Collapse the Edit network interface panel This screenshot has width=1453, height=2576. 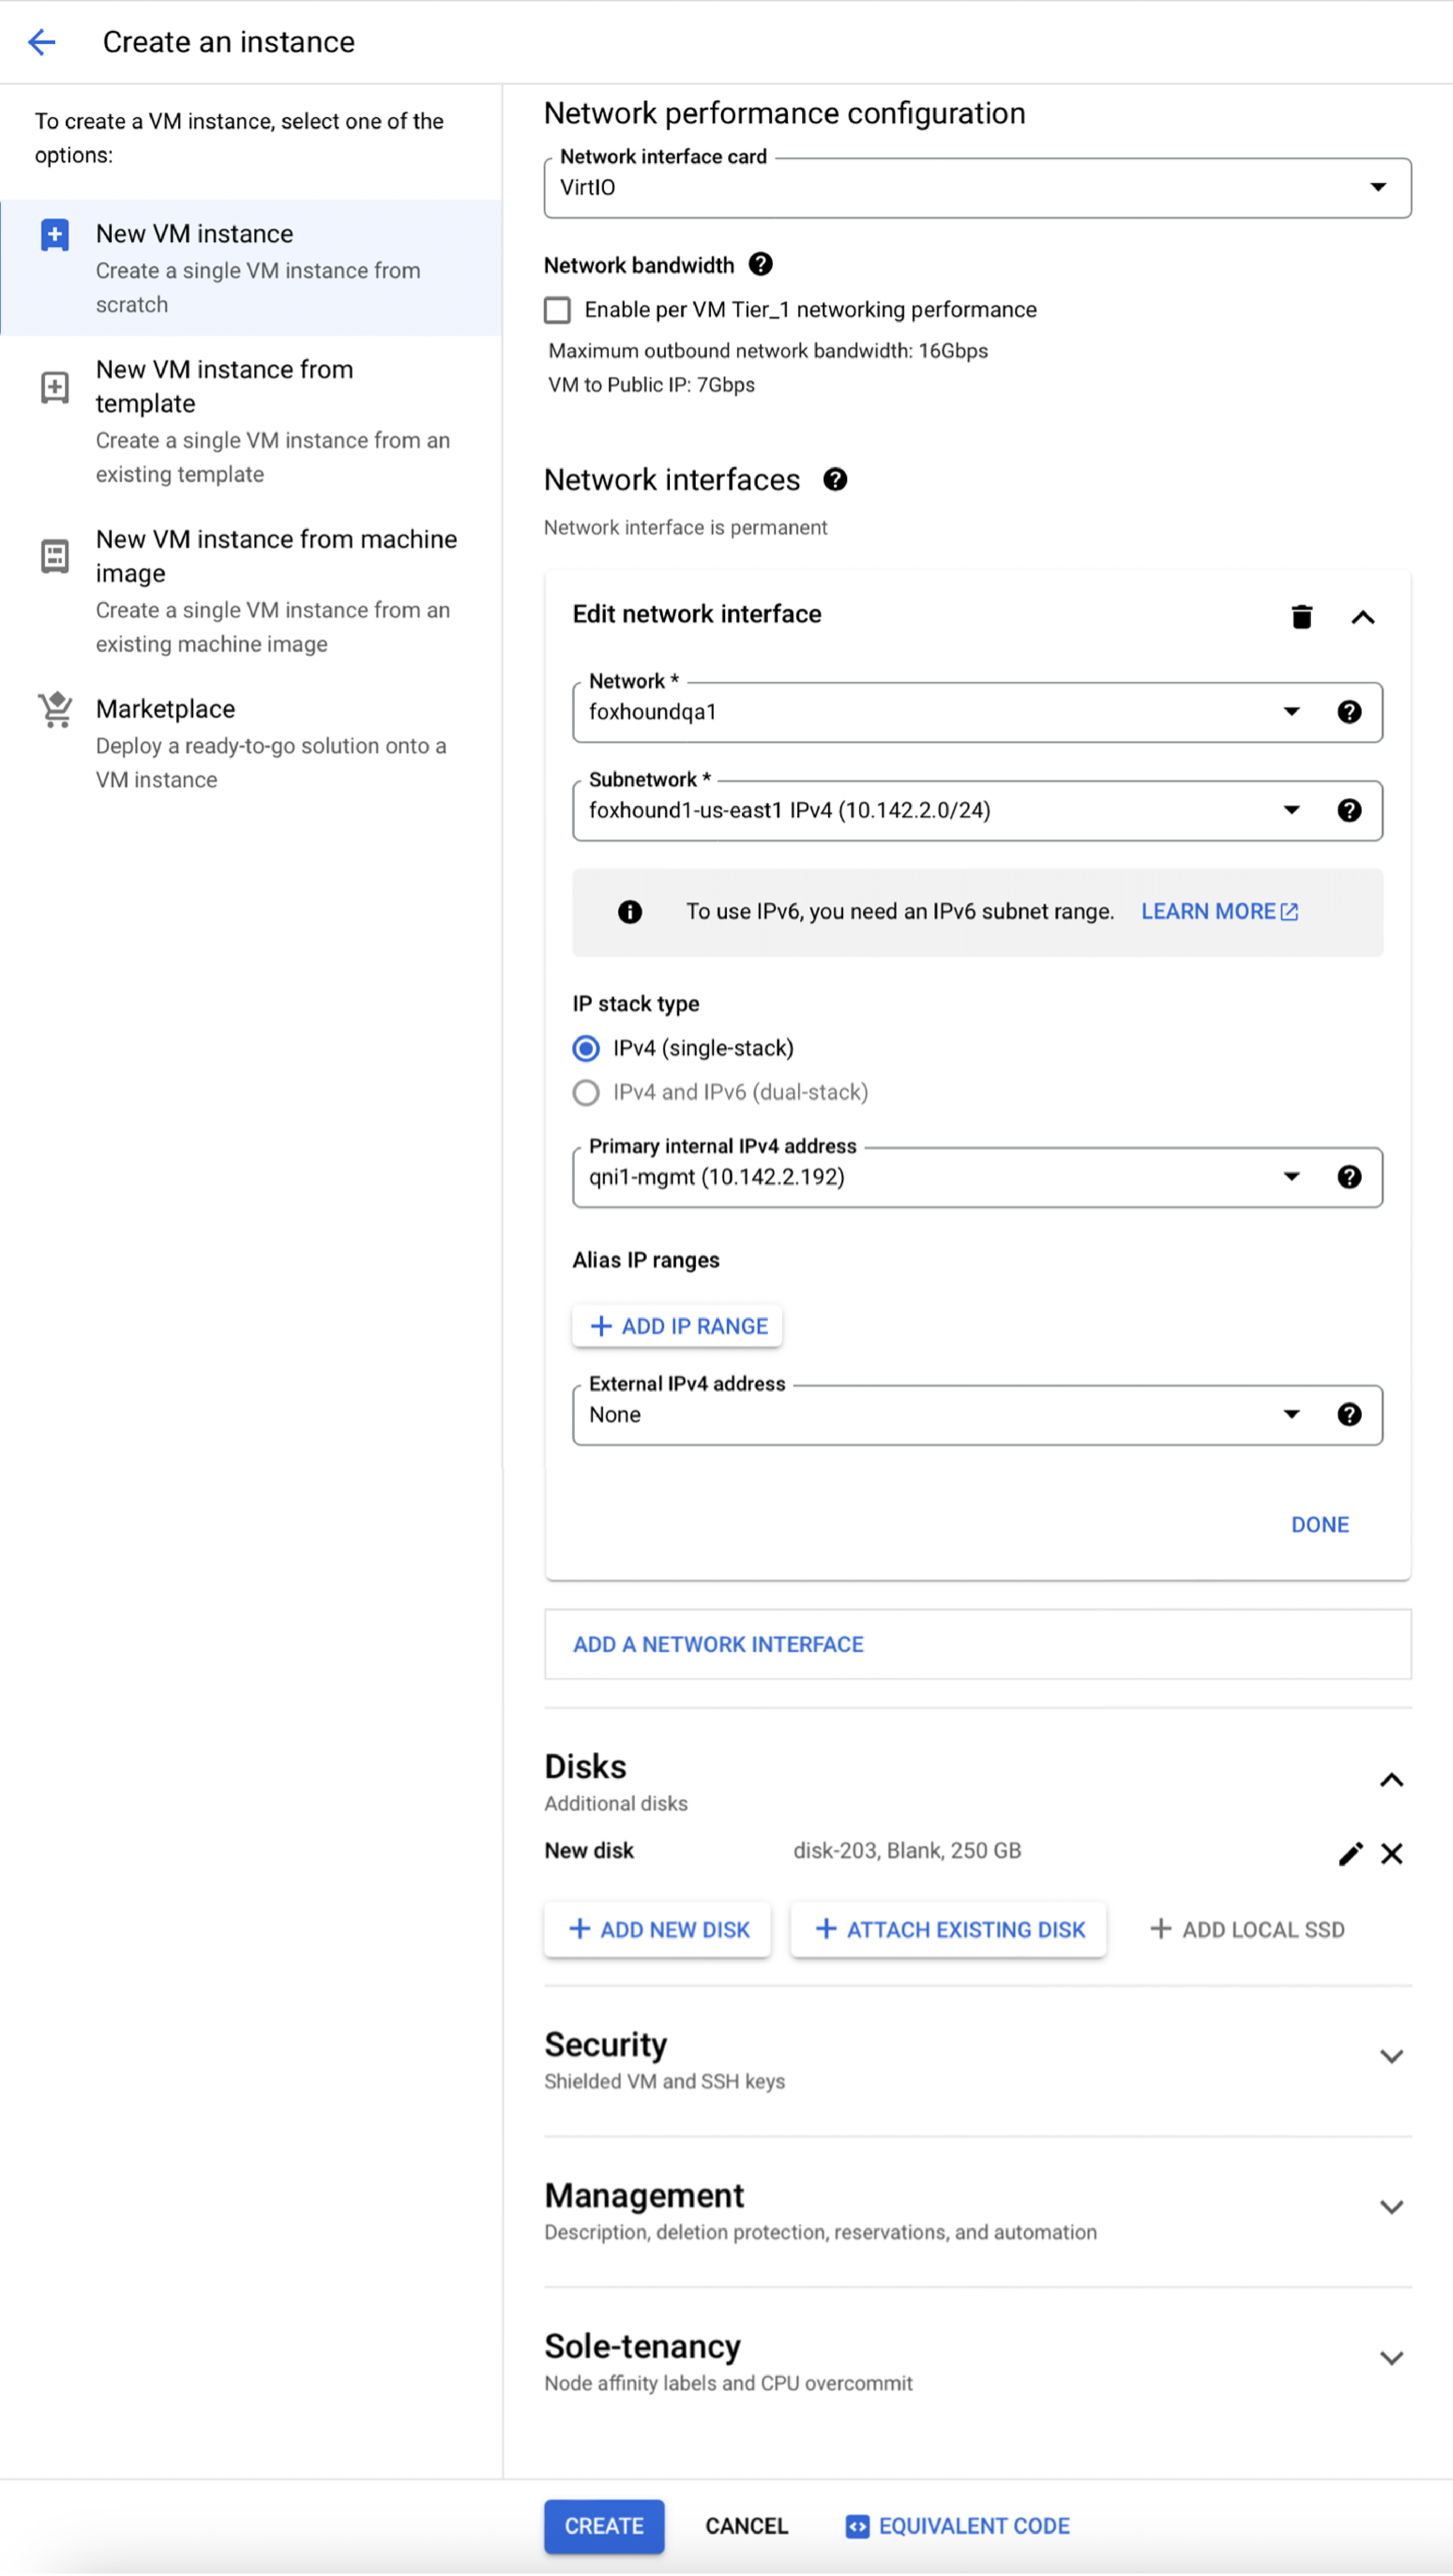[1363, 617]
